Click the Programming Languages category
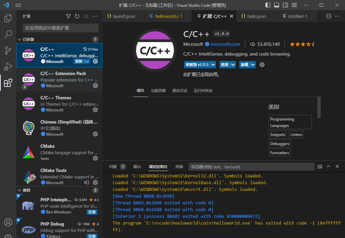 click(290, 122)
